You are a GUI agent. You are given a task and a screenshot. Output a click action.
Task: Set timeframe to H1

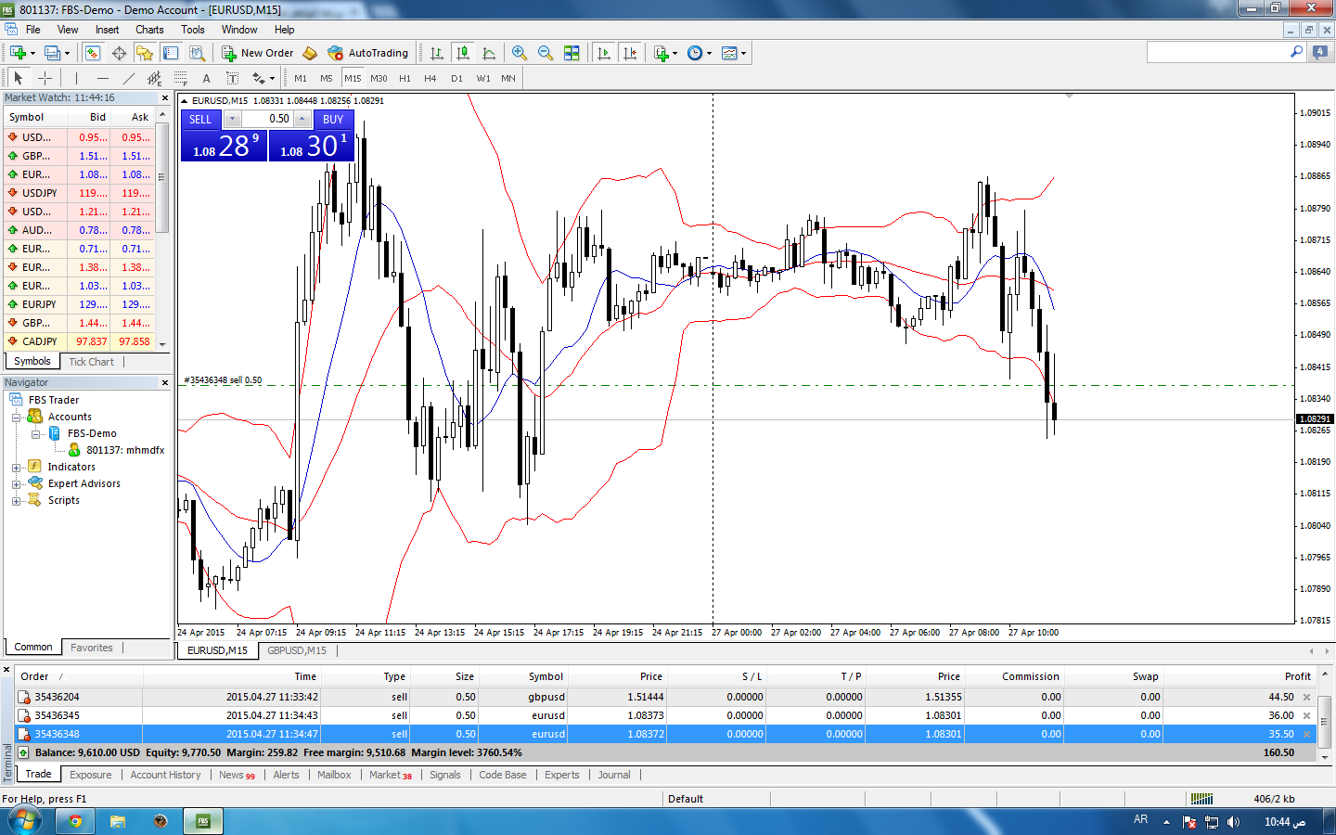[x=405, y=78]
